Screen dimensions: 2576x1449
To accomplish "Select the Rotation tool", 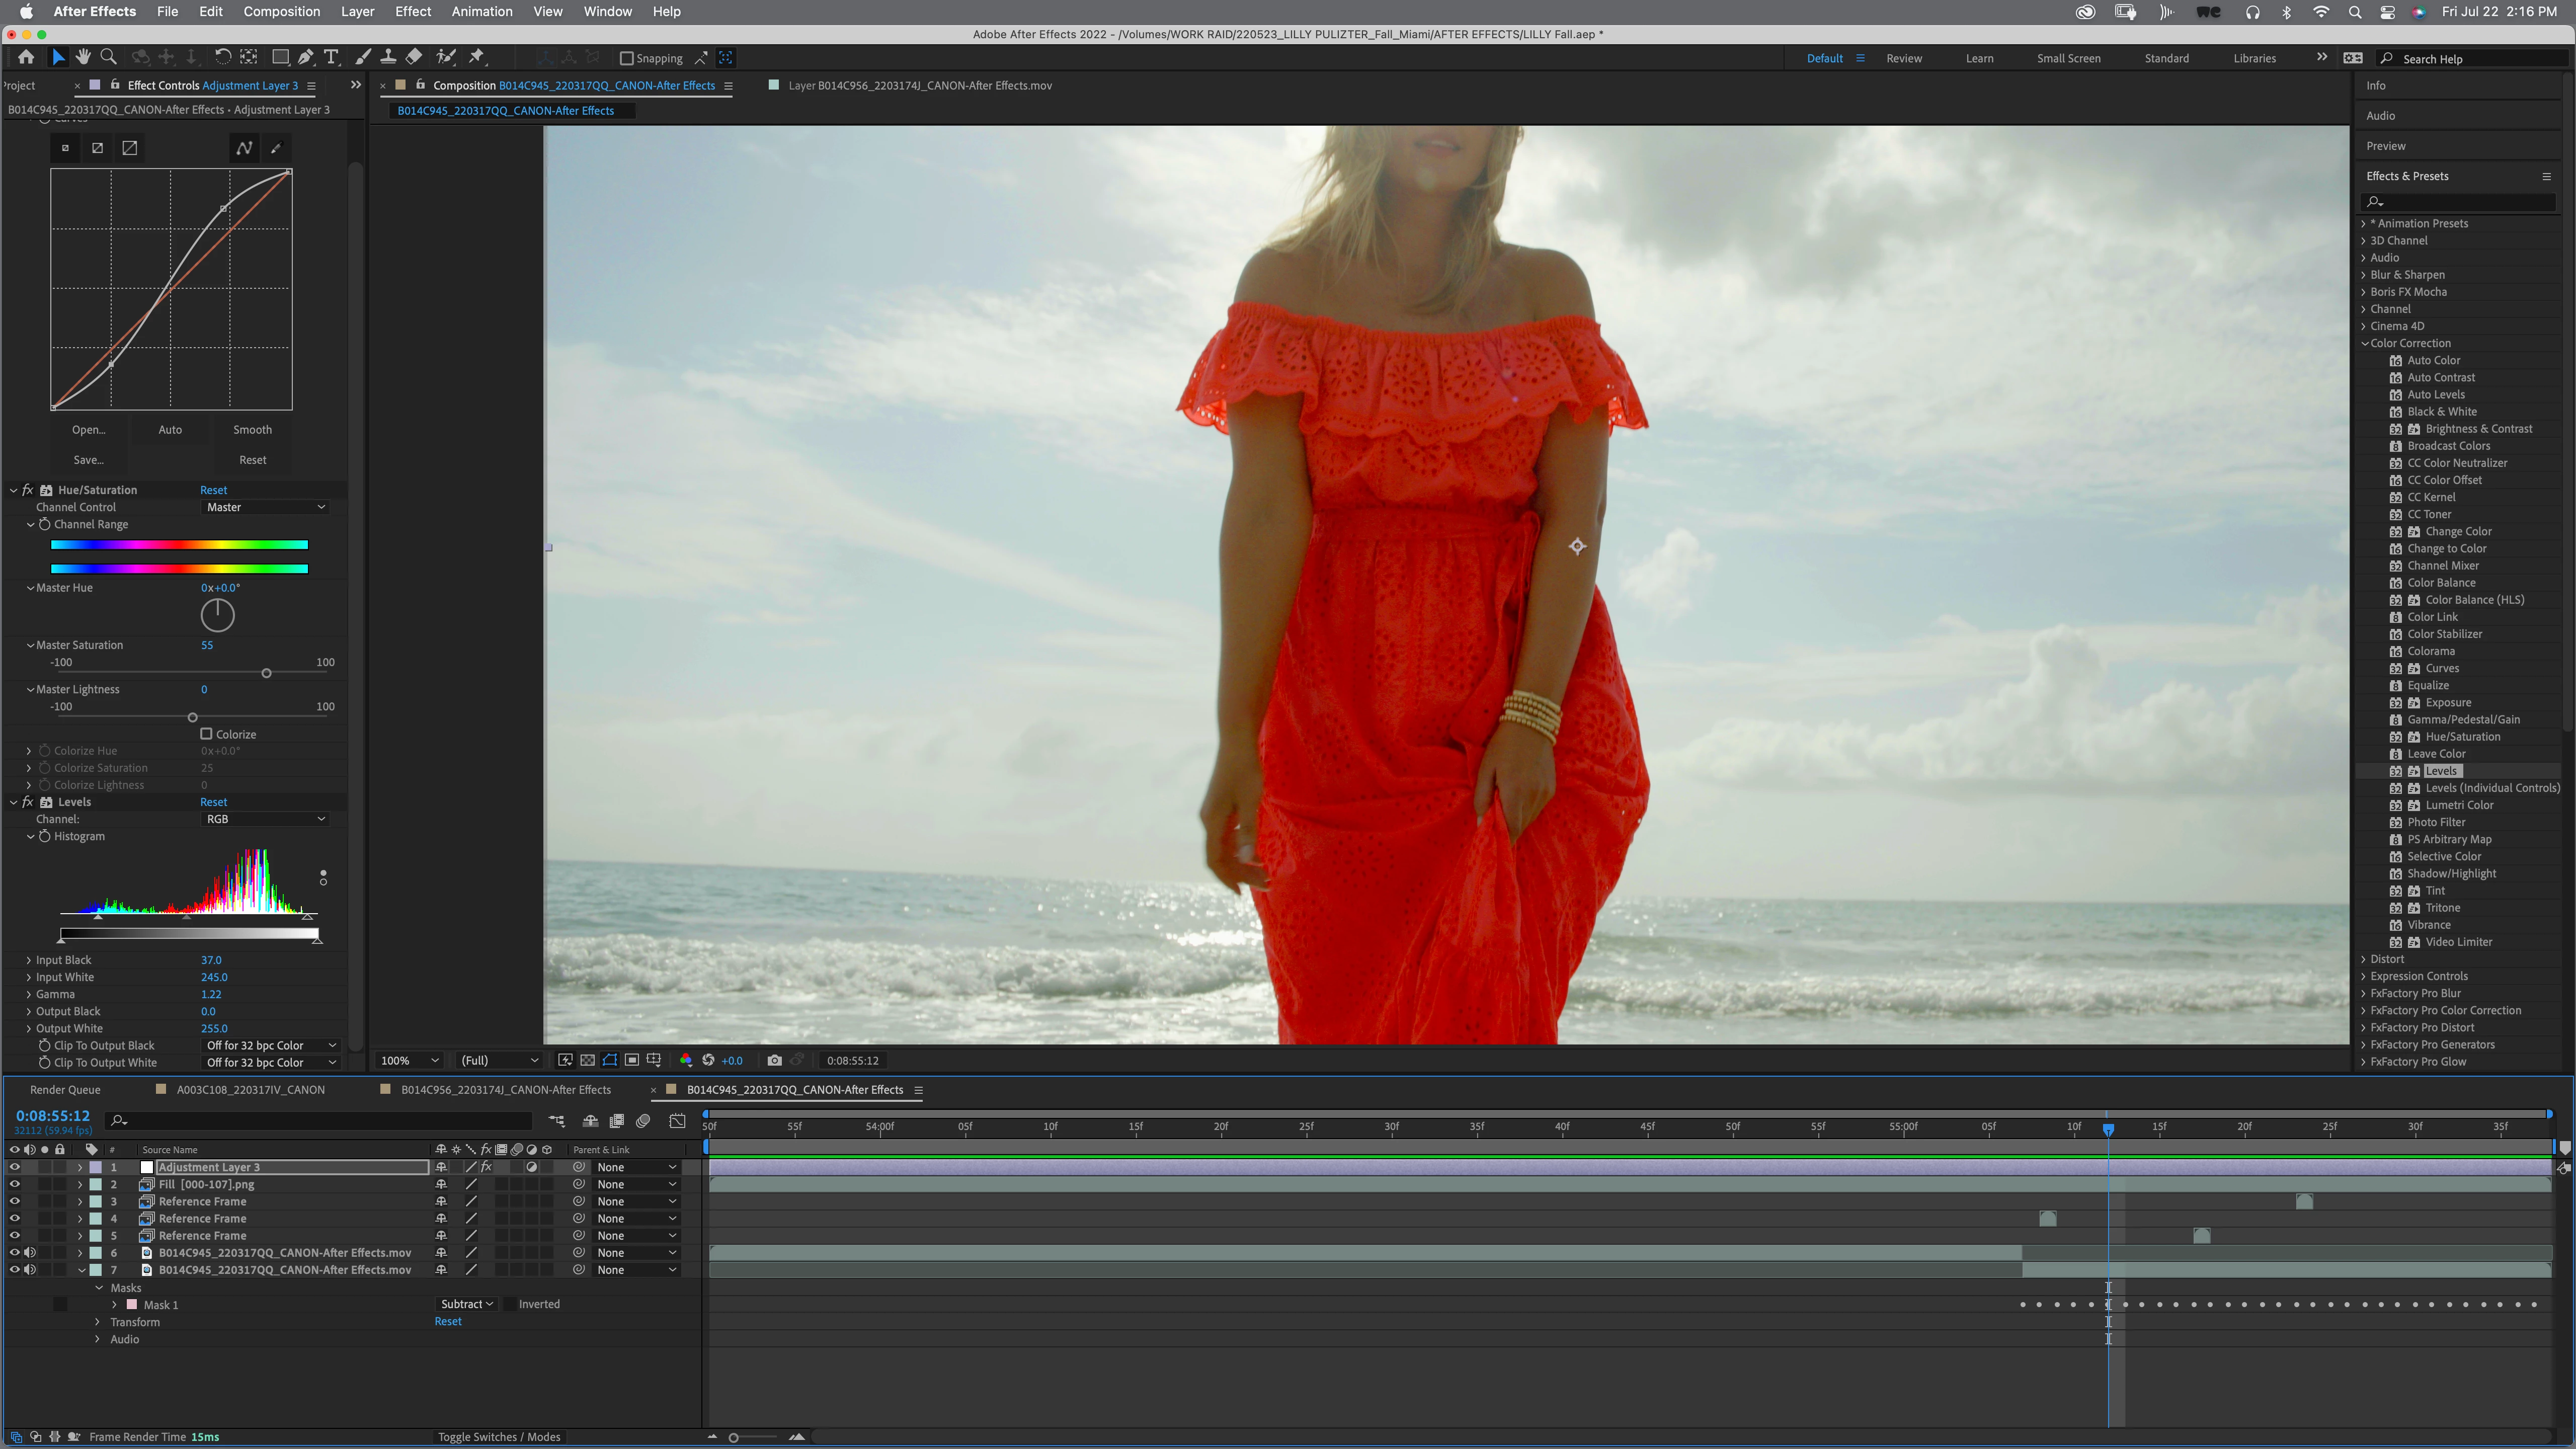I will coord(222,57).
